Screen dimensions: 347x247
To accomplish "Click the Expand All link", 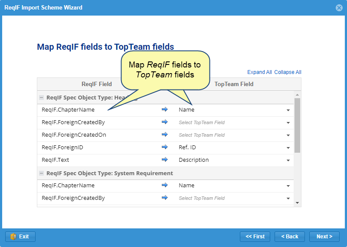I will tap(259, 72).
